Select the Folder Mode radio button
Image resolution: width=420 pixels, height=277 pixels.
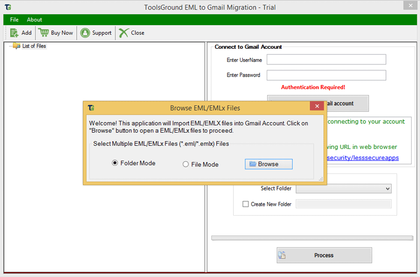(115, 163)
